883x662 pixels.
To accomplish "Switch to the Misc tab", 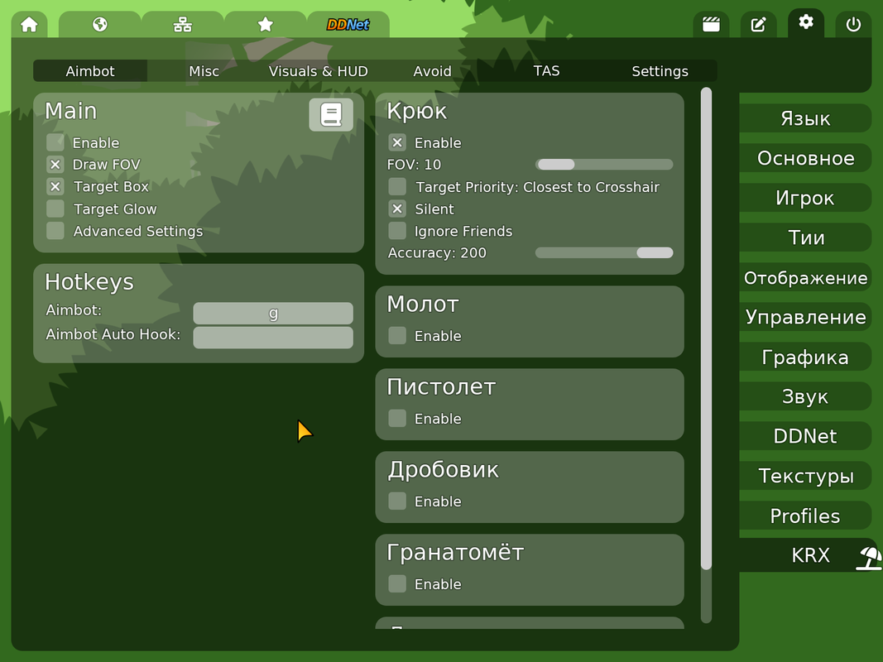I will 204,71.
